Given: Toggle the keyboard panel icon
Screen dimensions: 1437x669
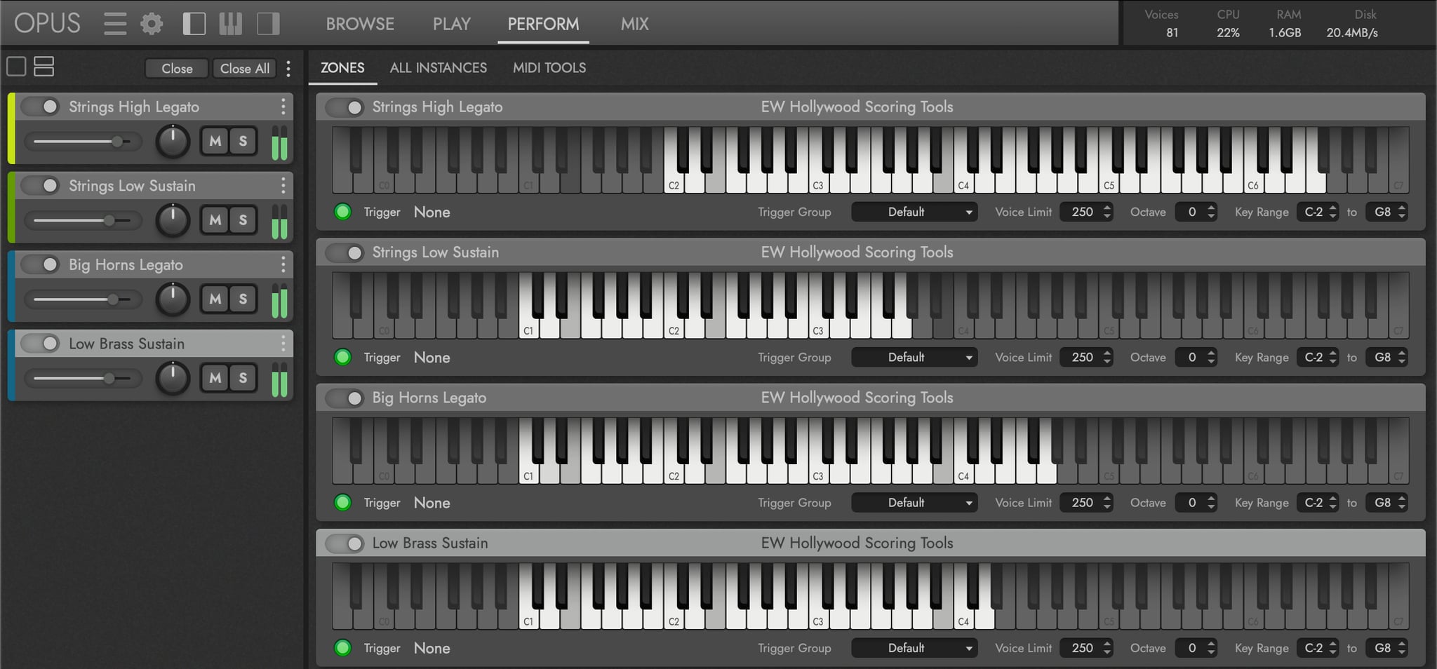Looking at the screenshot, I should pyautogui.click(x=231, y=24).
